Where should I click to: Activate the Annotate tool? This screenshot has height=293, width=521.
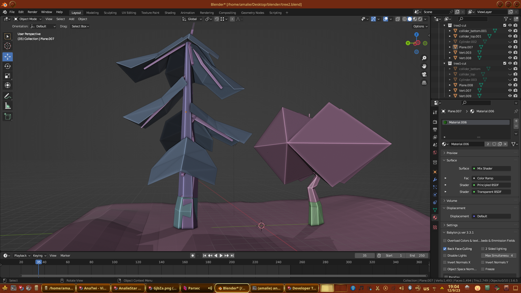tap(8, 96)
